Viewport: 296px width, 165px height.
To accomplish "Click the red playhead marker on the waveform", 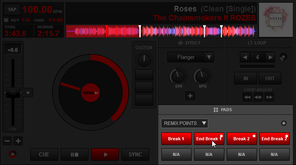I will pos(106,31).
